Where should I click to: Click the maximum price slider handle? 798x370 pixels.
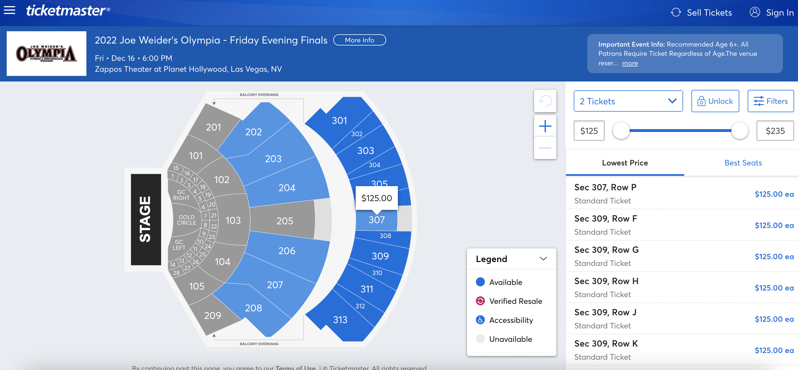tap(740, 130)
